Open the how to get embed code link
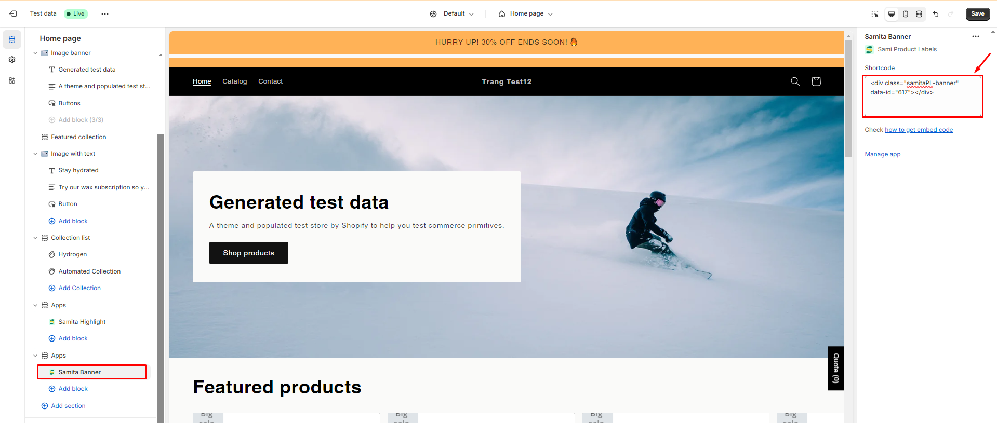 click(919, 130)
